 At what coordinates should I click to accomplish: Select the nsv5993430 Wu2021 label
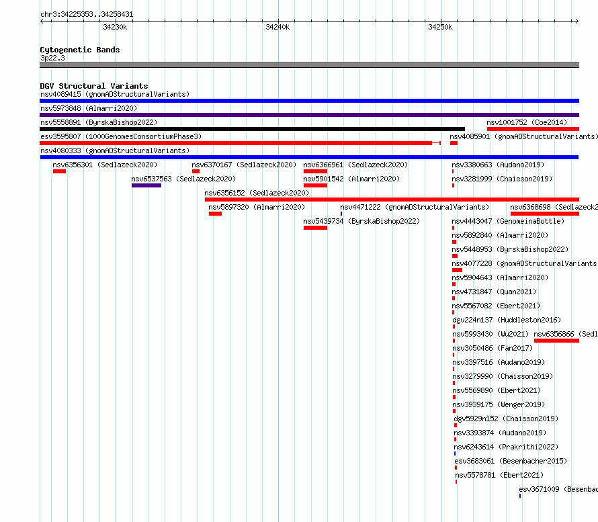pyautogui.click(x=490, y=334)
